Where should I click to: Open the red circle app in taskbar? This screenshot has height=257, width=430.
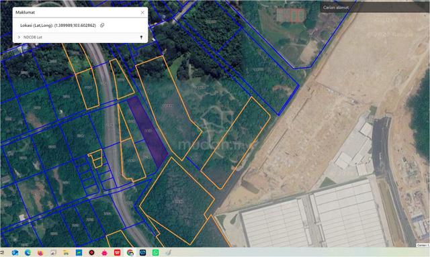(91, 252)
